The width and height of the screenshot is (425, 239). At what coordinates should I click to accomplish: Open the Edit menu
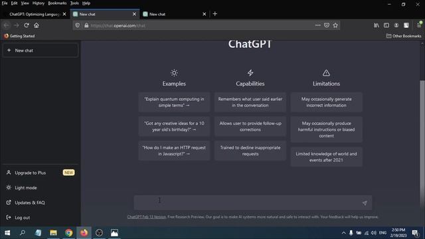click(14, 3)
